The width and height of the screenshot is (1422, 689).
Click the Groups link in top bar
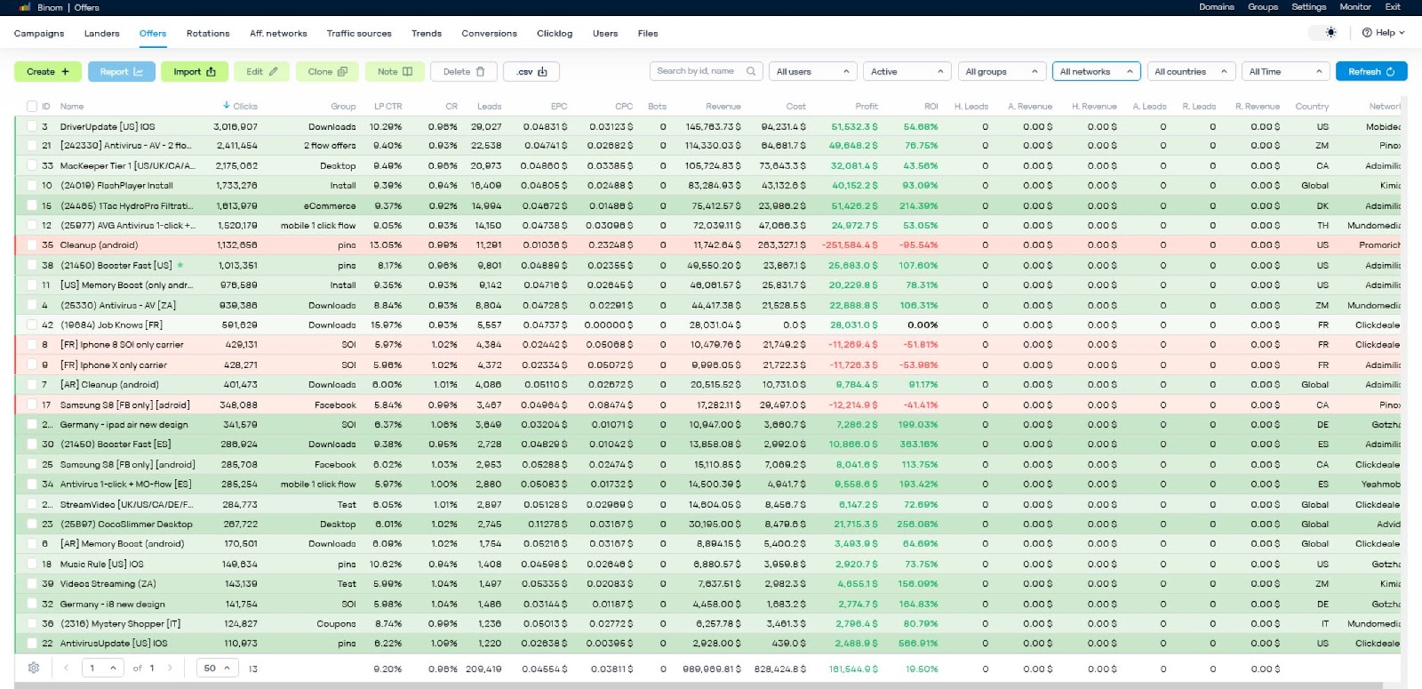coord(1262,7)
